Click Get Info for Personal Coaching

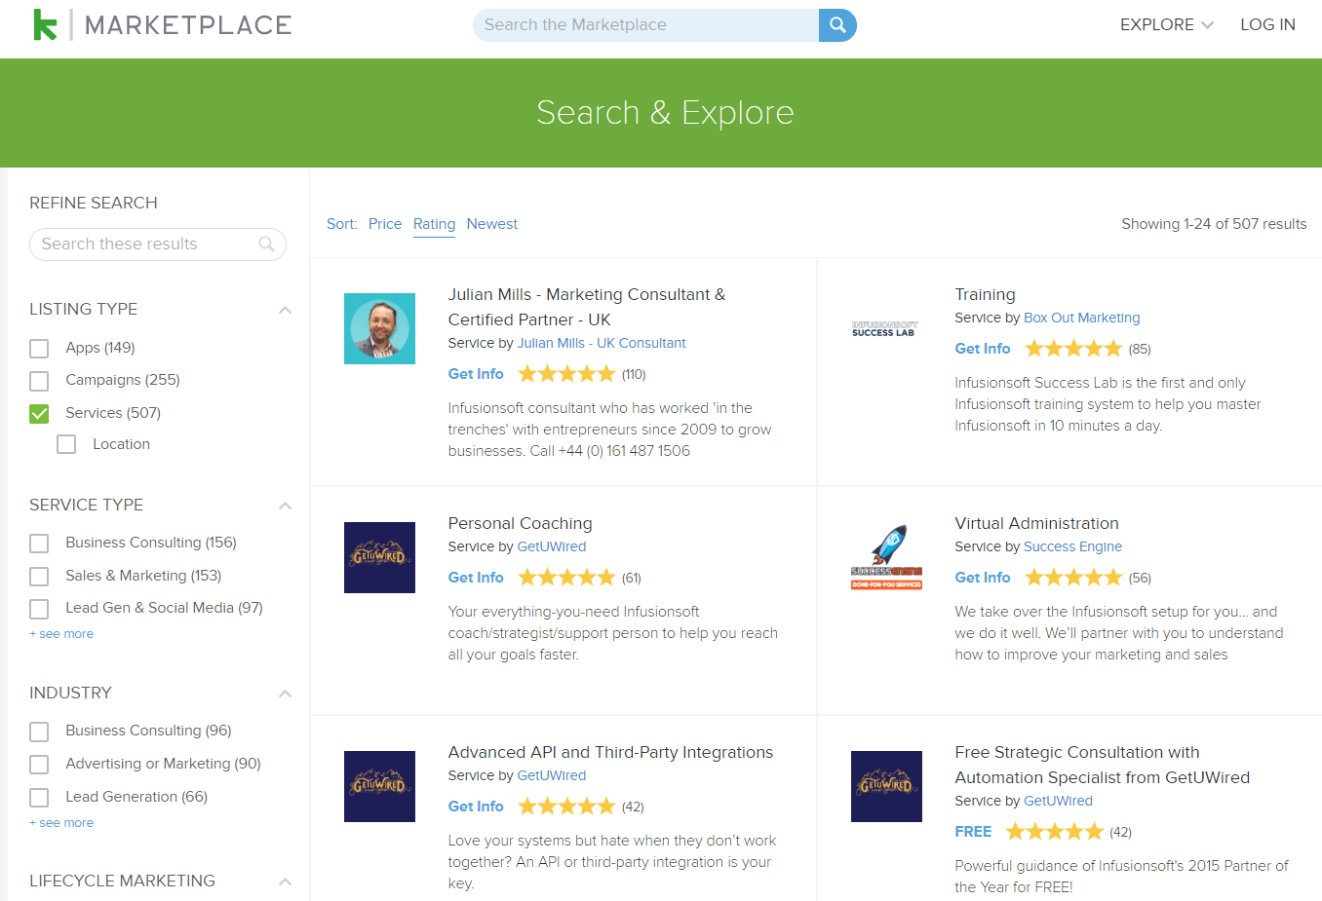[476, 578]
